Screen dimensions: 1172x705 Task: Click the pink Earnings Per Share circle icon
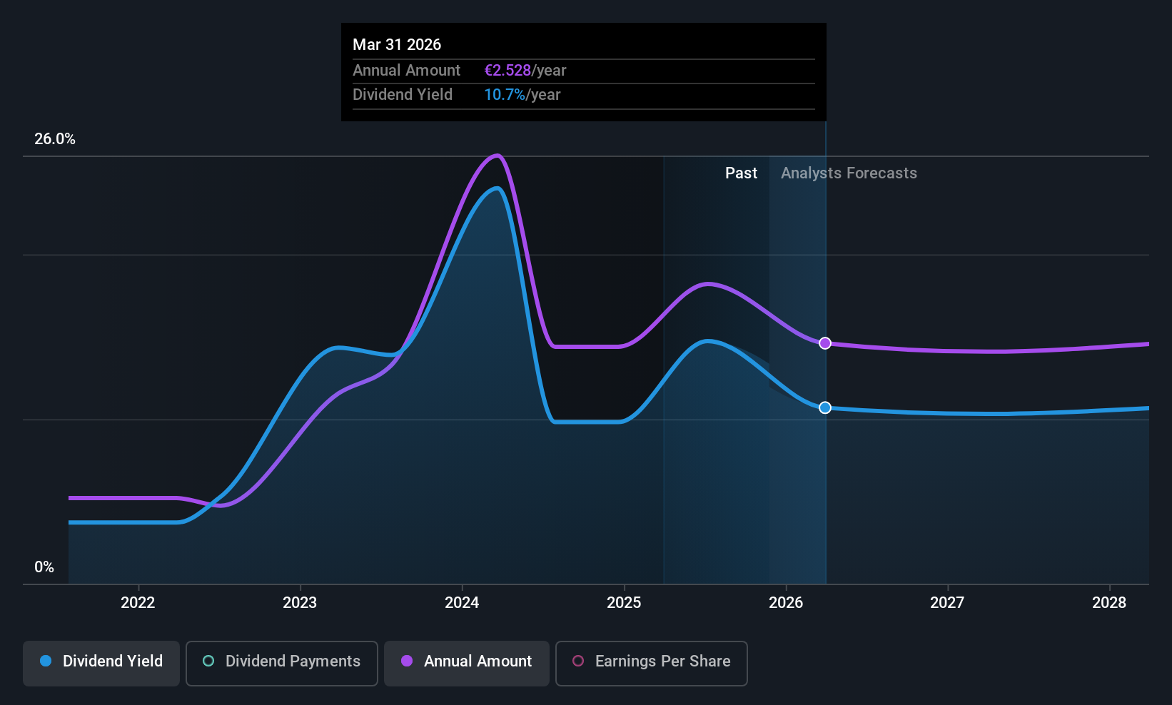pos(578,661)
